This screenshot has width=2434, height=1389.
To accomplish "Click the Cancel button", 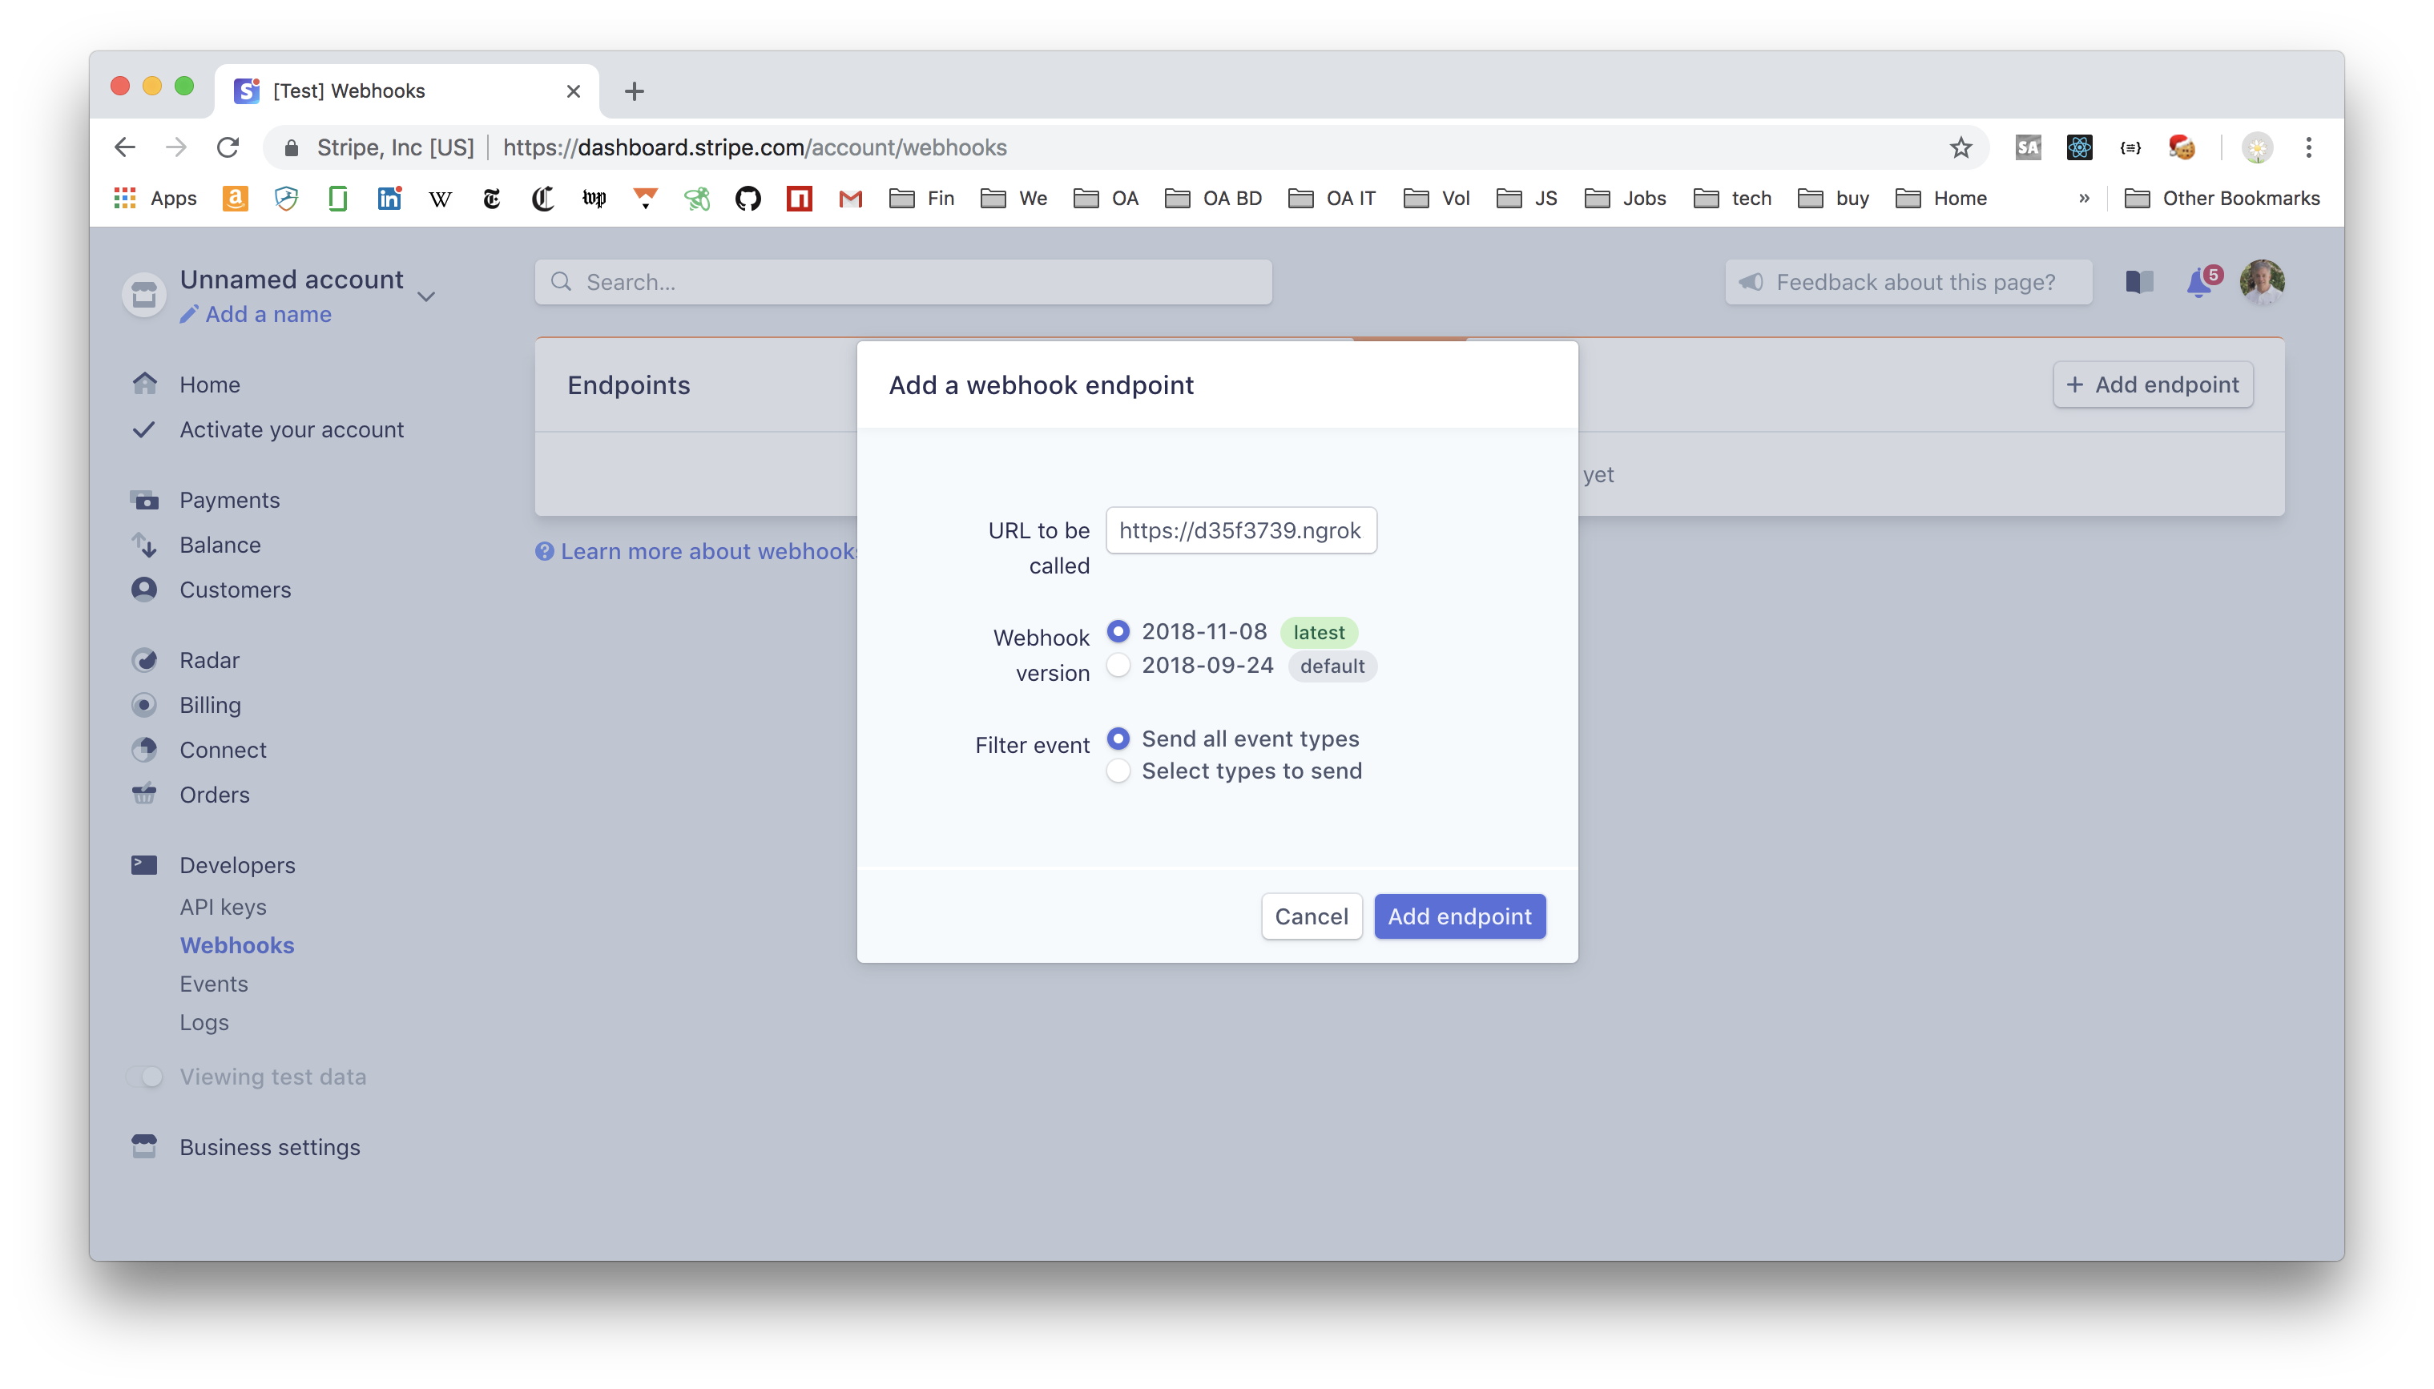I will [1311, 916].
